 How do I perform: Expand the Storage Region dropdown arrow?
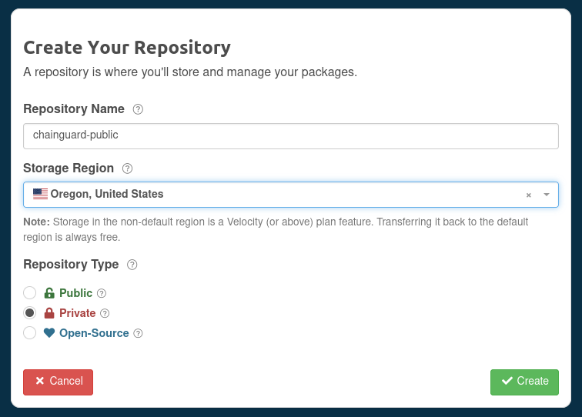coord(547,195)
